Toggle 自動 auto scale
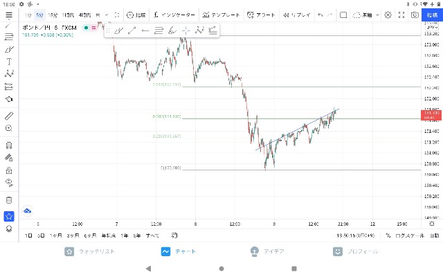The image size is (443, 277). [x=435, y=235]
